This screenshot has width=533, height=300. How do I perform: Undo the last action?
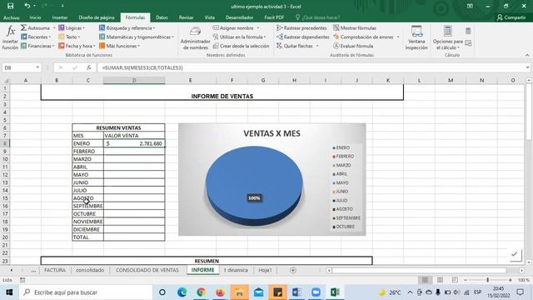click(x=27, y=6)
